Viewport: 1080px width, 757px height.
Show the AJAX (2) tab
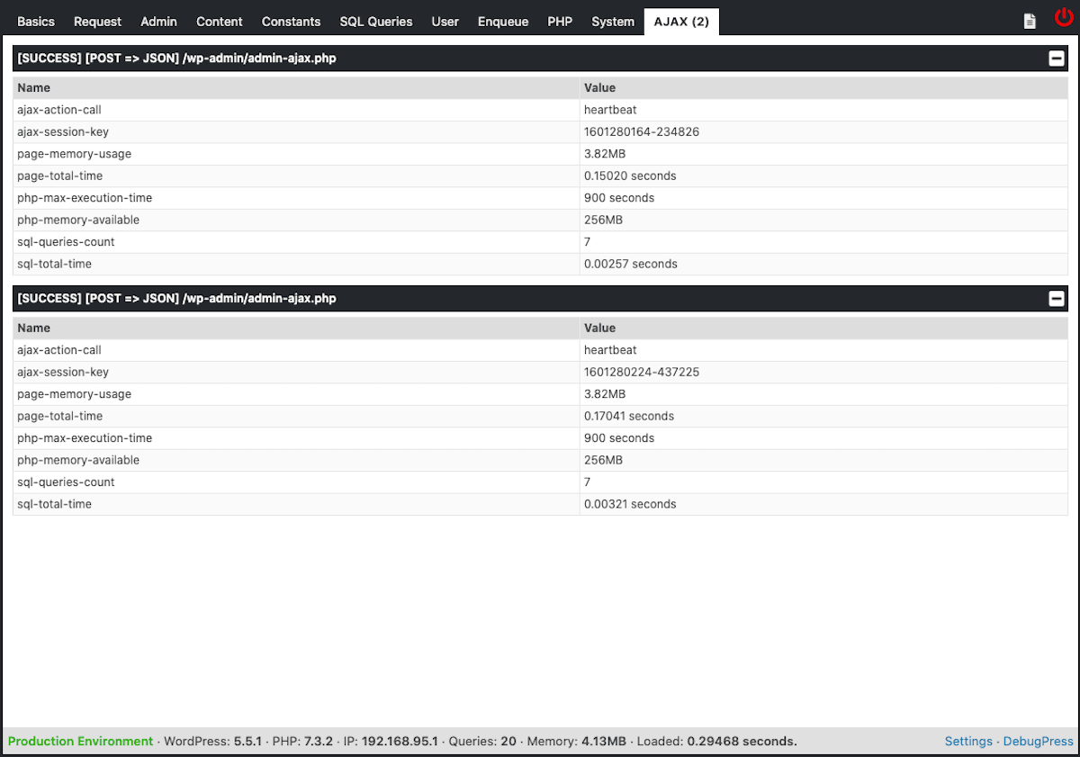680,22
